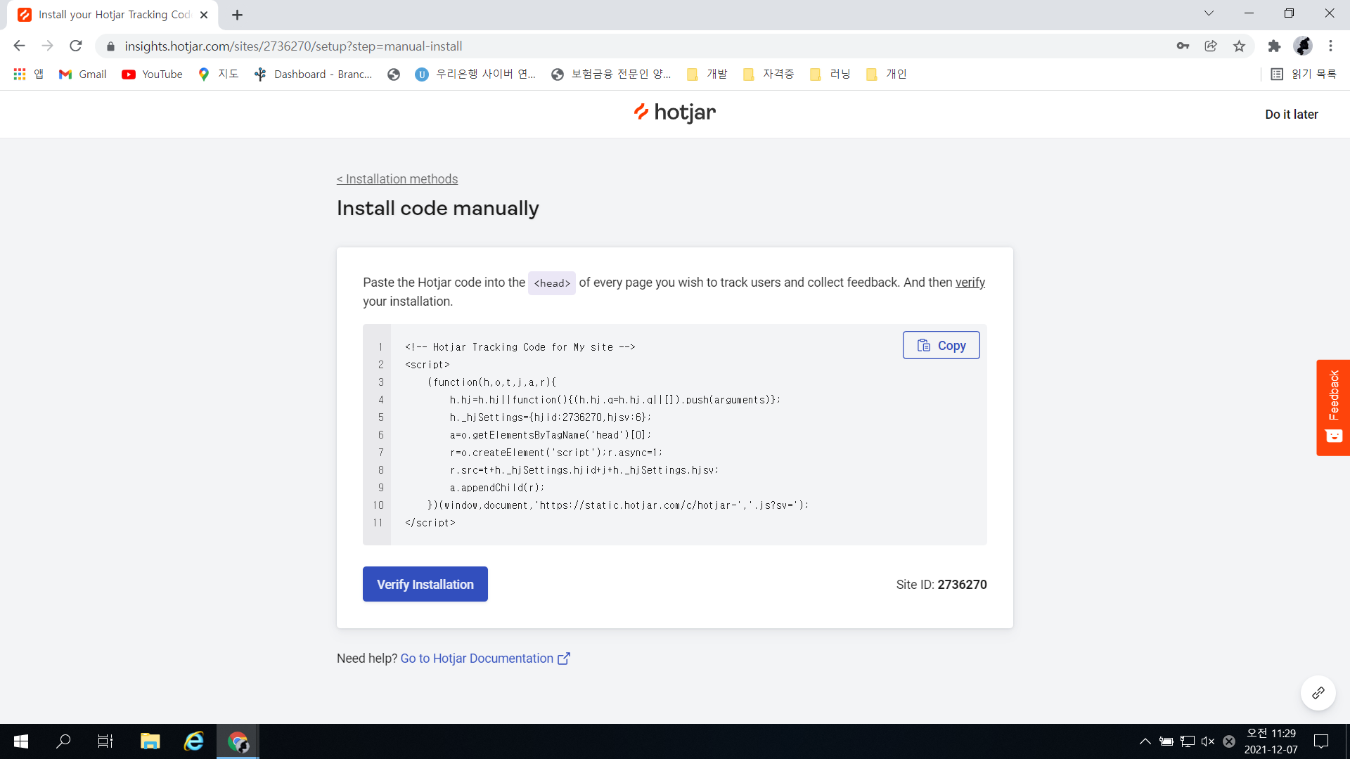This screenshot has width=1350, height=759.
Task: Select the Hotjar Tracking Code tab
Action: point(112,15)
